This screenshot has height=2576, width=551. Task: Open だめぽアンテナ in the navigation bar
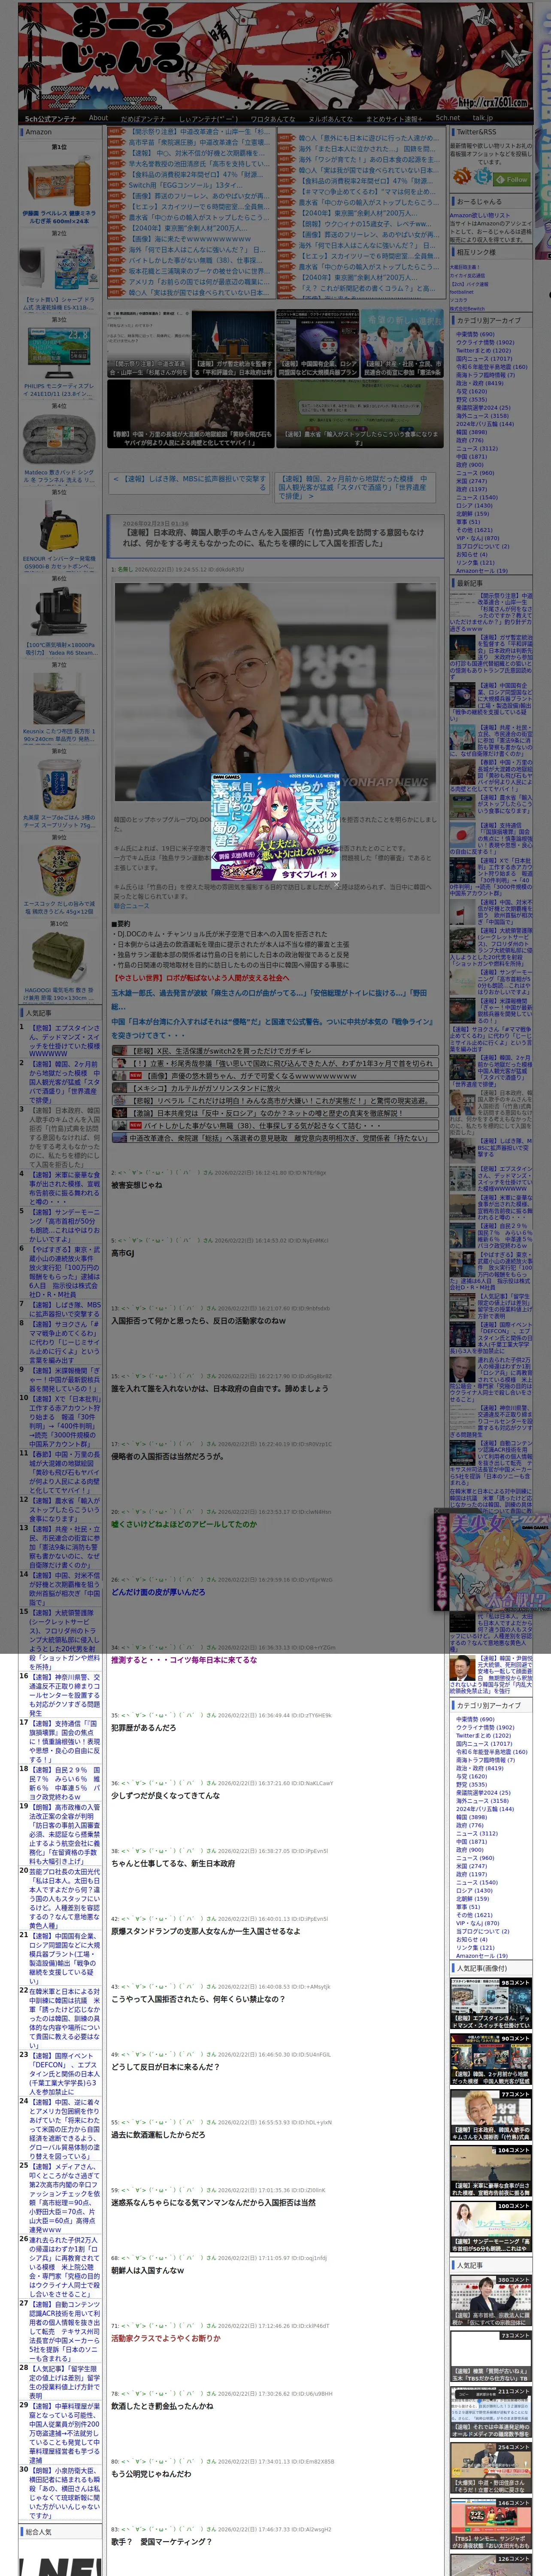[x=143, y=118]
